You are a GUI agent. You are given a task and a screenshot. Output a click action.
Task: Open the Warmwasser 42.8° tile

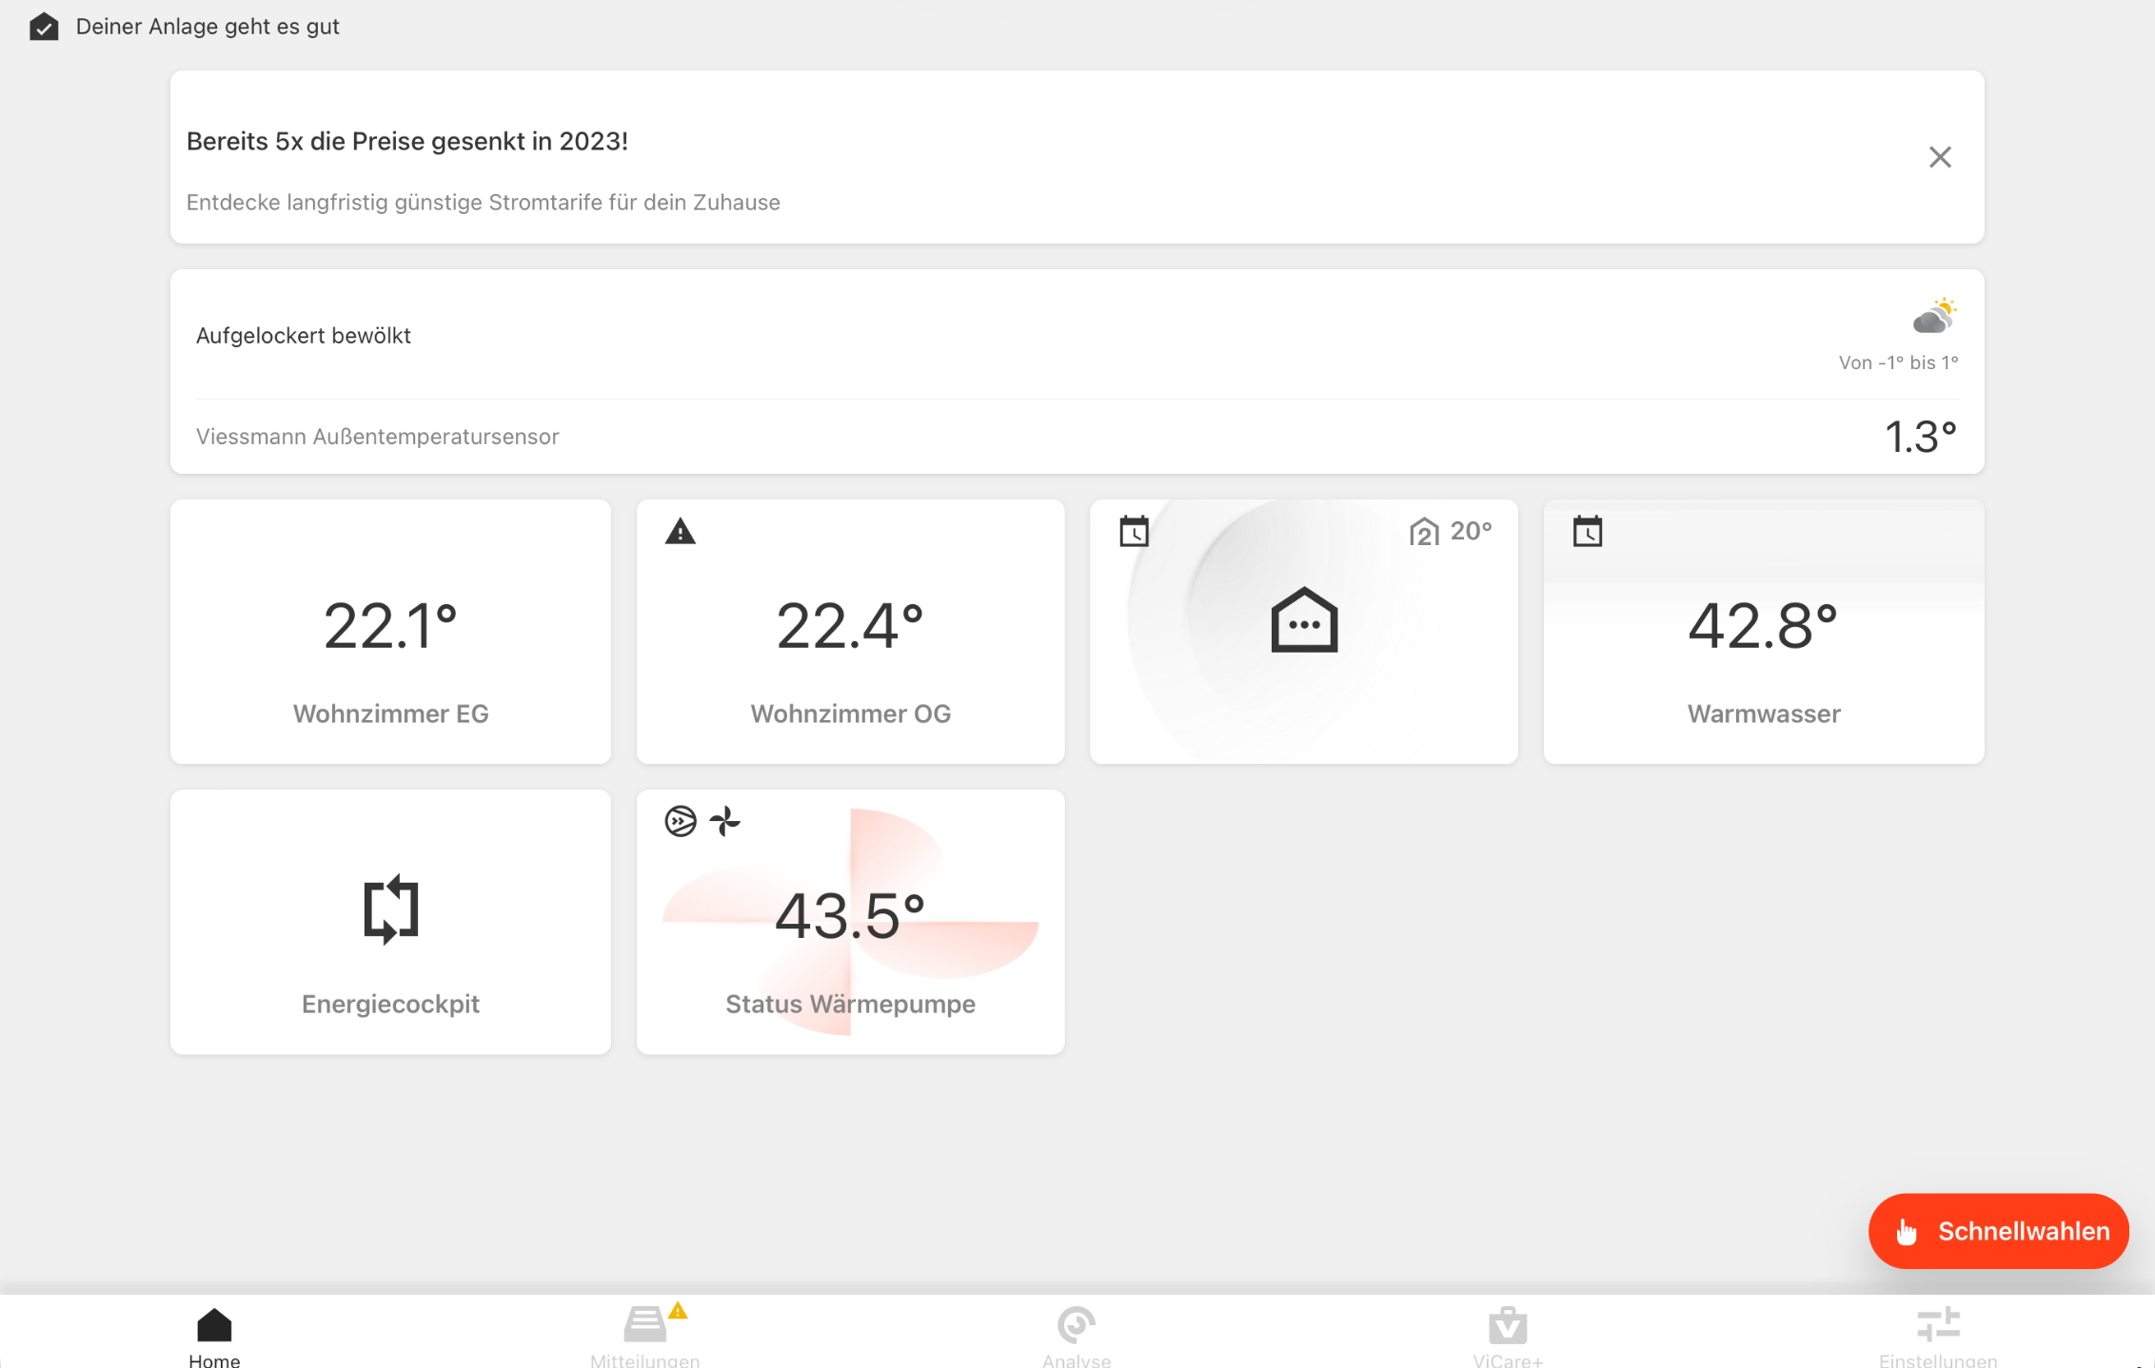(1763, 632)
